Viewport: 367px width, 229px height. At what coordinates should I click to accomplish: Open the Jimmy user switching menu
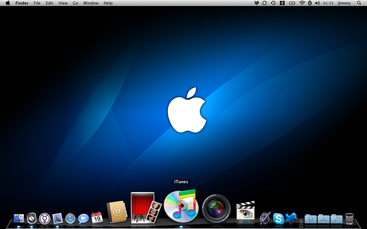[345, 3]
